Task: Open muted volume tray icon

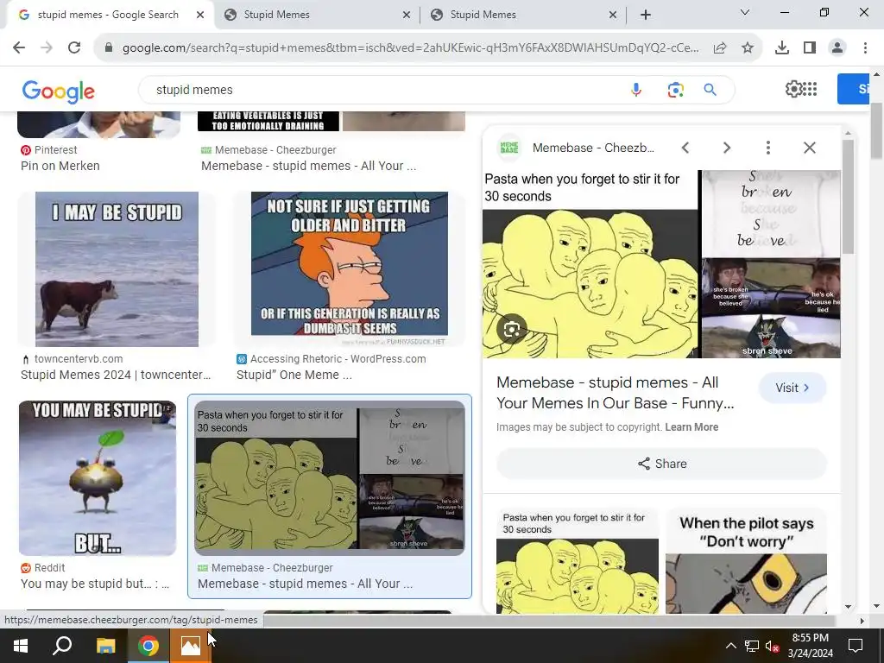Action: coord(772,646)
